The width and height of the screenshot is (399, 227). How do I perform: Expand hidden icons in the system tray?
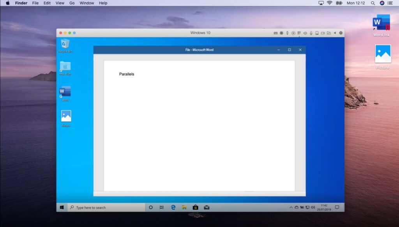pos(291,207)
